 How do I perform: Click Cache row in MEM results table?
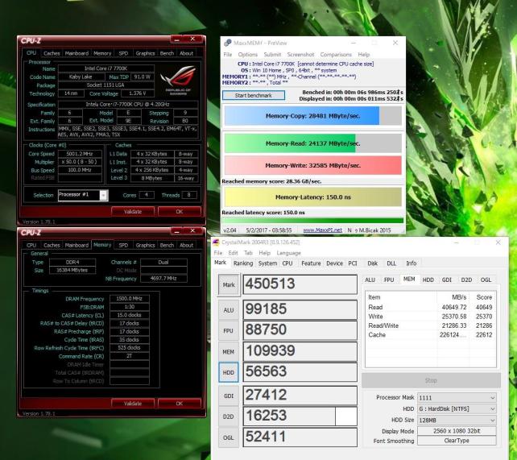tap(430, 334)
